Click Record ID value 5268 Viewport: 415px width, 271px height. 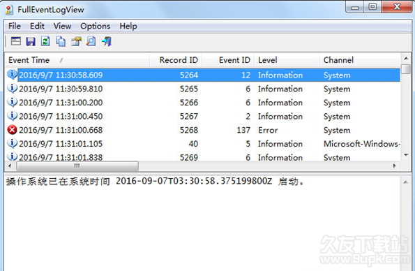click(189, 130)
